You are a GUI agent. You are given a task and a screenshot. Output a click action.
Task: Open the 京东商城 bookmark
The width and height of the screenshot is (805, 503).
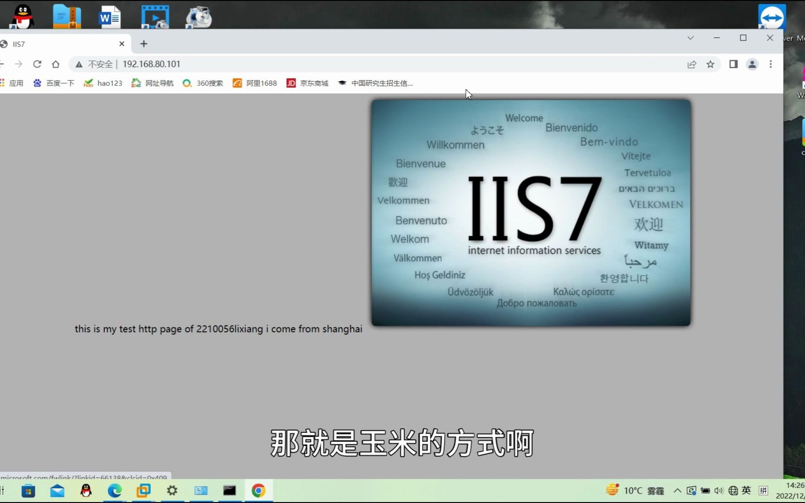point(307,83)
